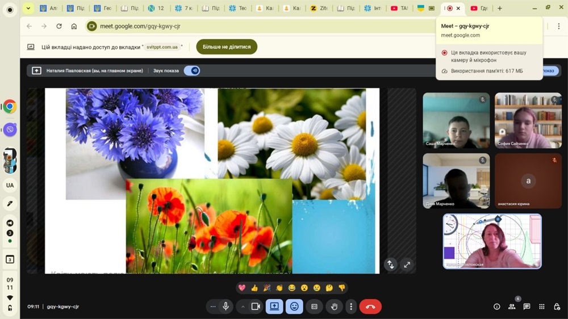Show the participants list
This screenshot has height=319, width=568.
point(512,307)
